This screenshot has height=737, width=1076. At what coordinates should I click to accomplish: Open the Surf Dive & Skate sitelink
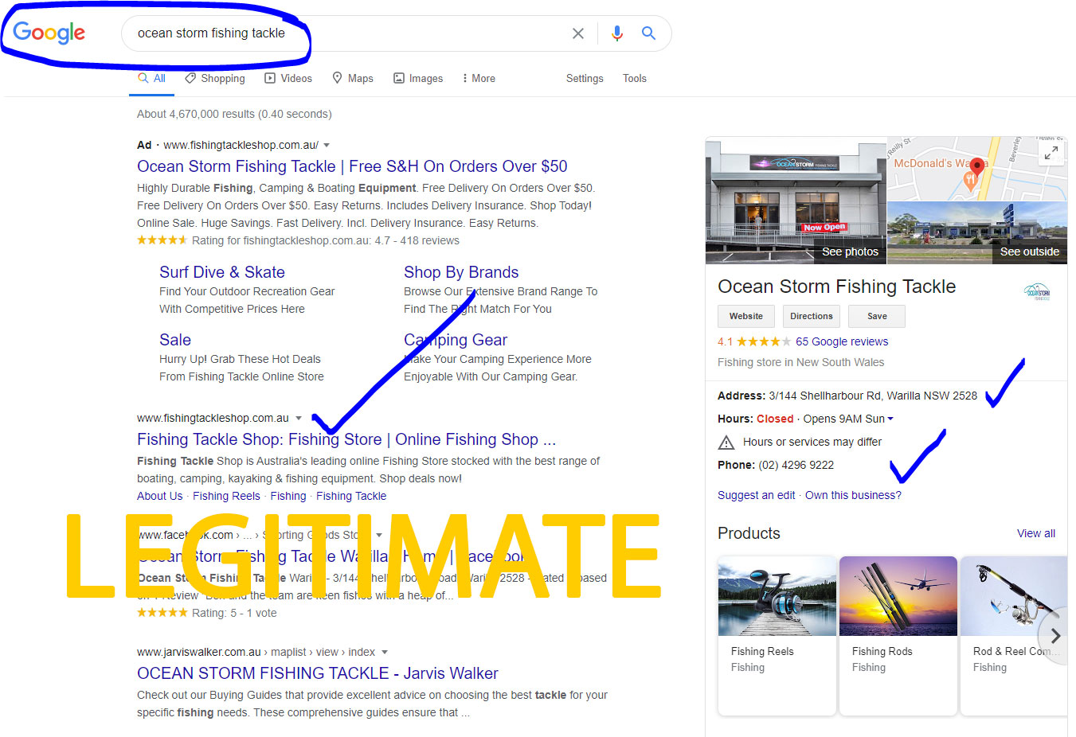pos(222,272)
